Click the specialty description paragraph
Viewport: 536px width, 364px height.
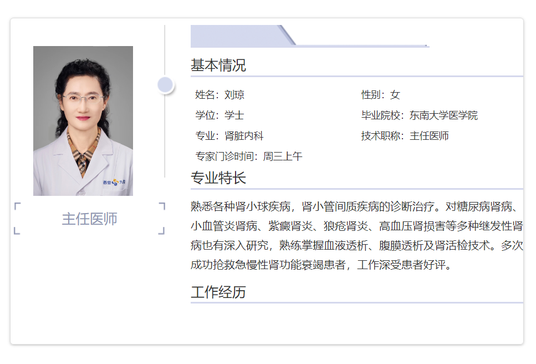click(356, 236)
